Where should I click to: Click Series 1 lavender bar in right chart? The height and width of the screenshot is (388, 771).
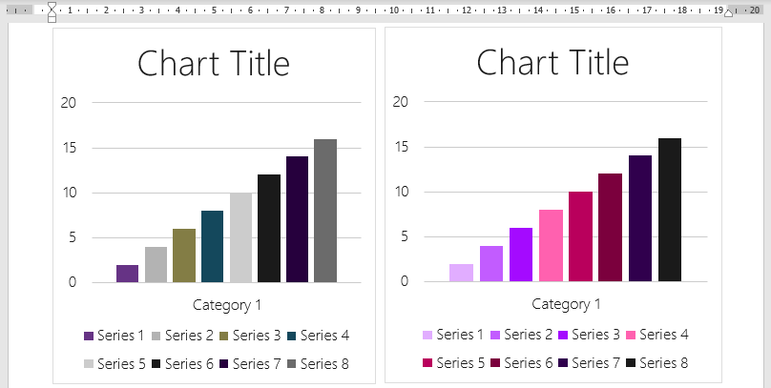(x=461, y=273)
